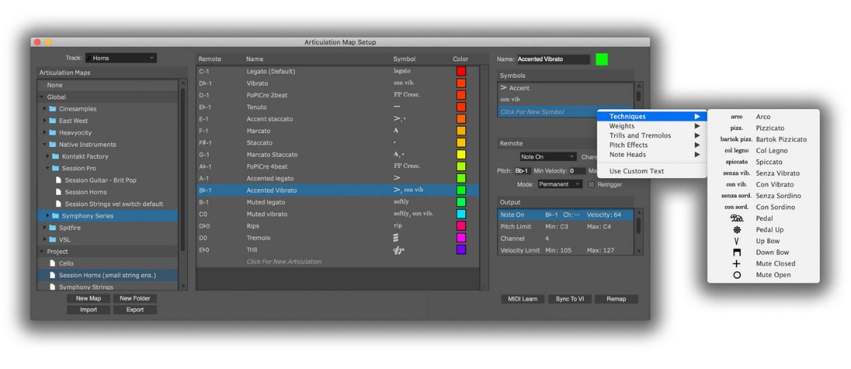Click the Trill symbol in the Eb0 row

399,250
